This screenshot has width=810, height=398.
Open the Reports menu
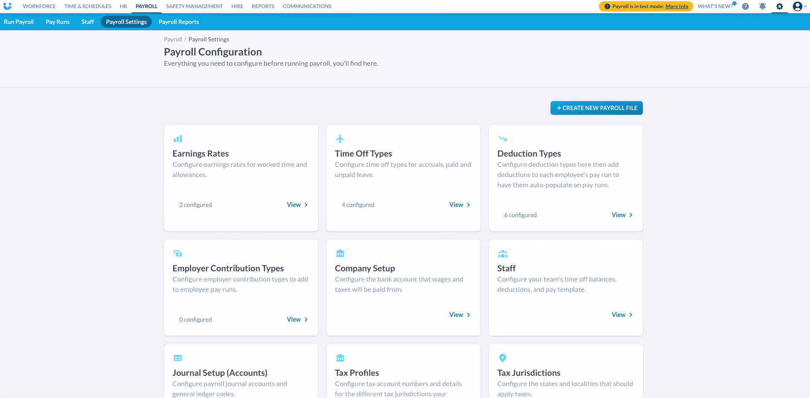[263, 6]
